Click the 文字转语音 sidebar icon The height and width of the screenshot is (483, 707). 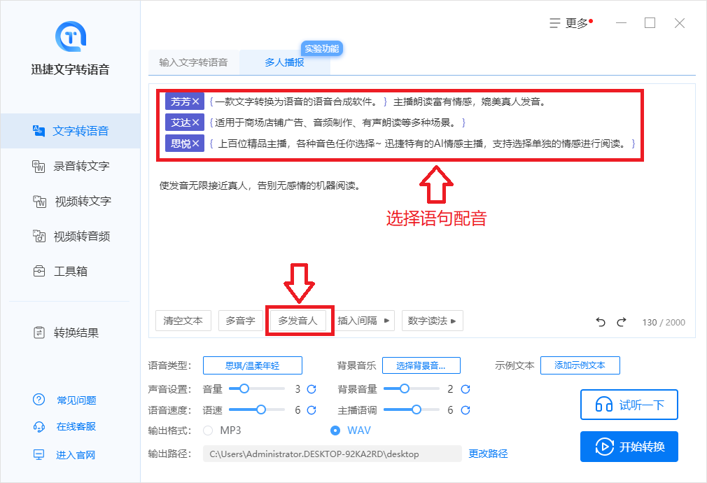coord(38,131)
